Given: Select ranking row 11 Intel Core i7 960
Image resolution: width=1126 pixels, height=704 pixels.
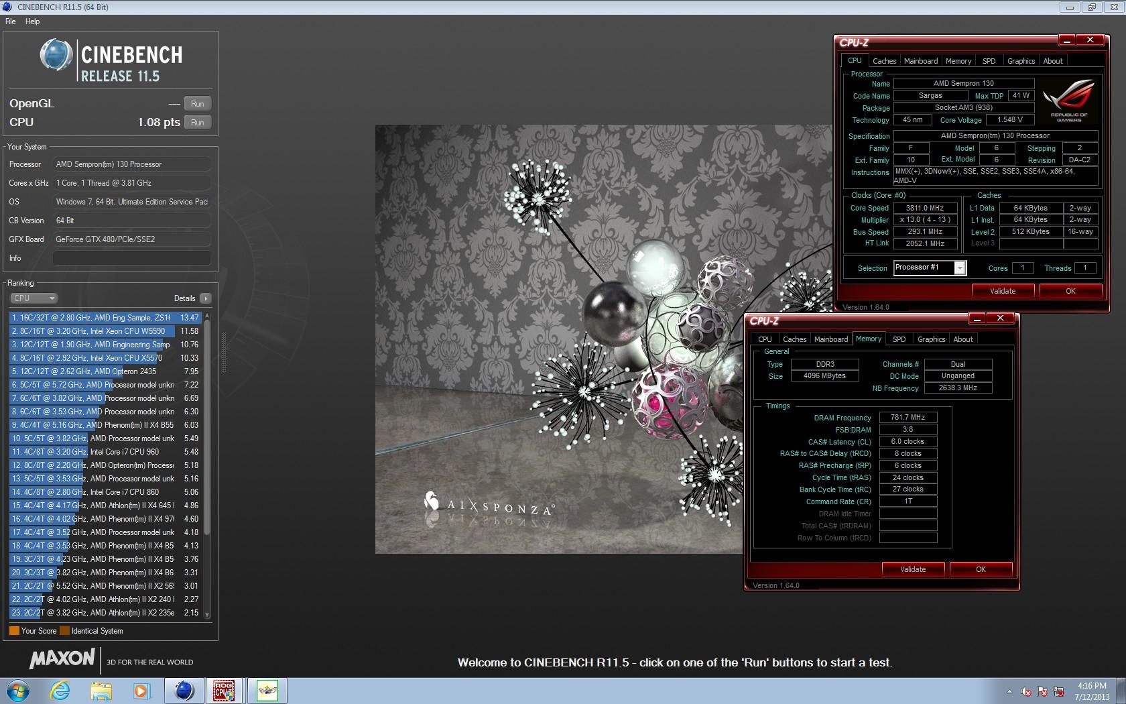Looking at the screenshot, I should tap(105, 452).
